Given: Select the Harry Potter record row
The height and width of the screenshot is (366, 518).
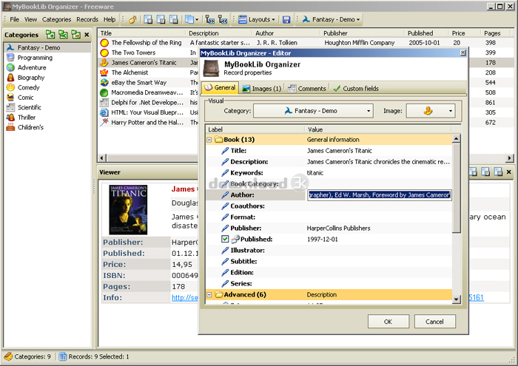Looking at the screenshot, I should pos(147,123).
